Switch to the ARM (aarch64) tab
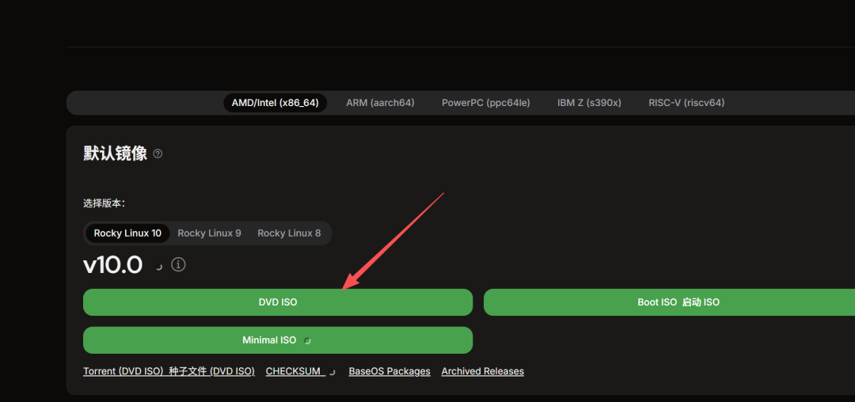 tap(380, 102)
